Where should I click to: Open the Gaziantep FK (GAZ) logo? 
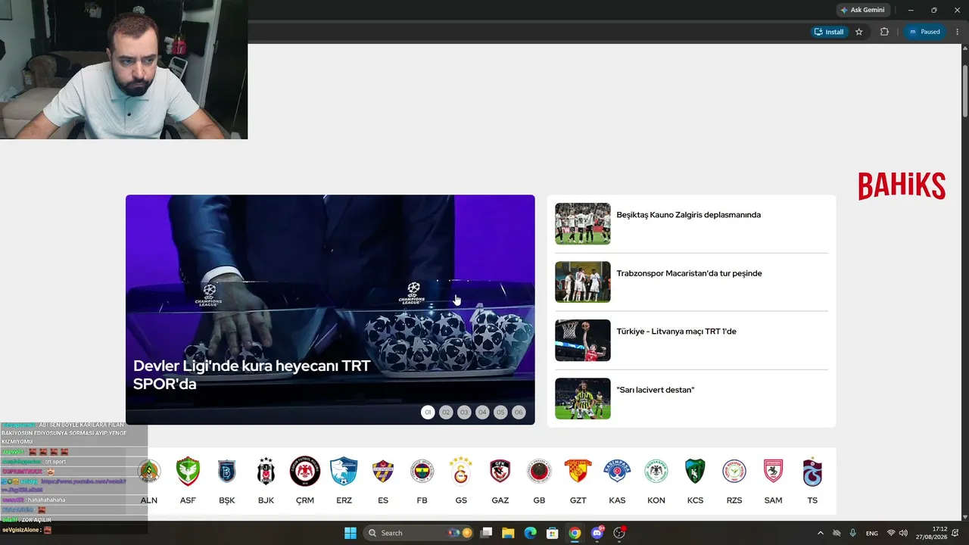pyautogui.click(x=500, y=472)
